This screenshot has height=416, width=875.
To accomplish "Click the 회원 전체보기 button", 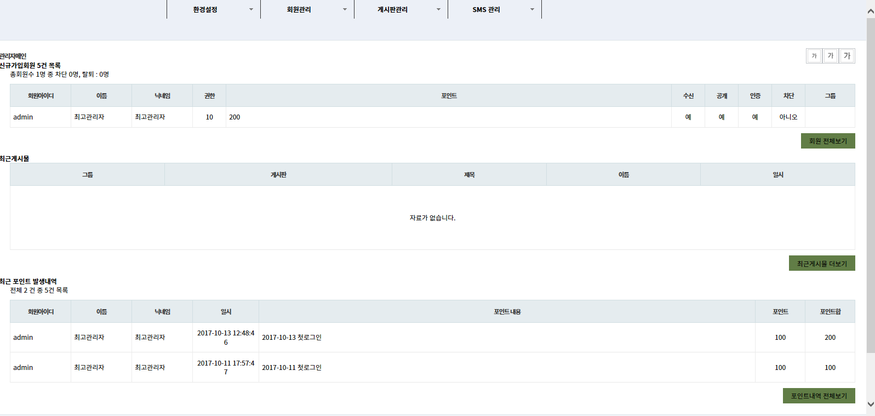I will pyautogui.click(x=827, y=141).
